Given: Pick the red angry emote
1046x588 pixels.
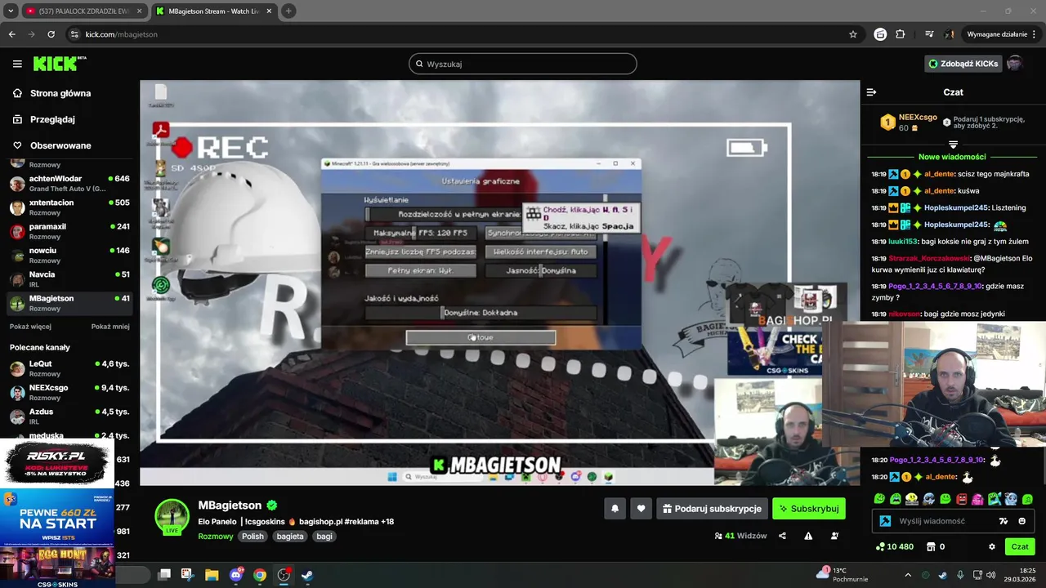Looking at the screenshot, I should 962,499.
